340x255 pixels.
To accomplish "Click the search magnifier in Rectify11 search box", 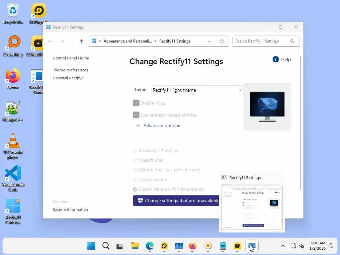I will pos(292,41).
